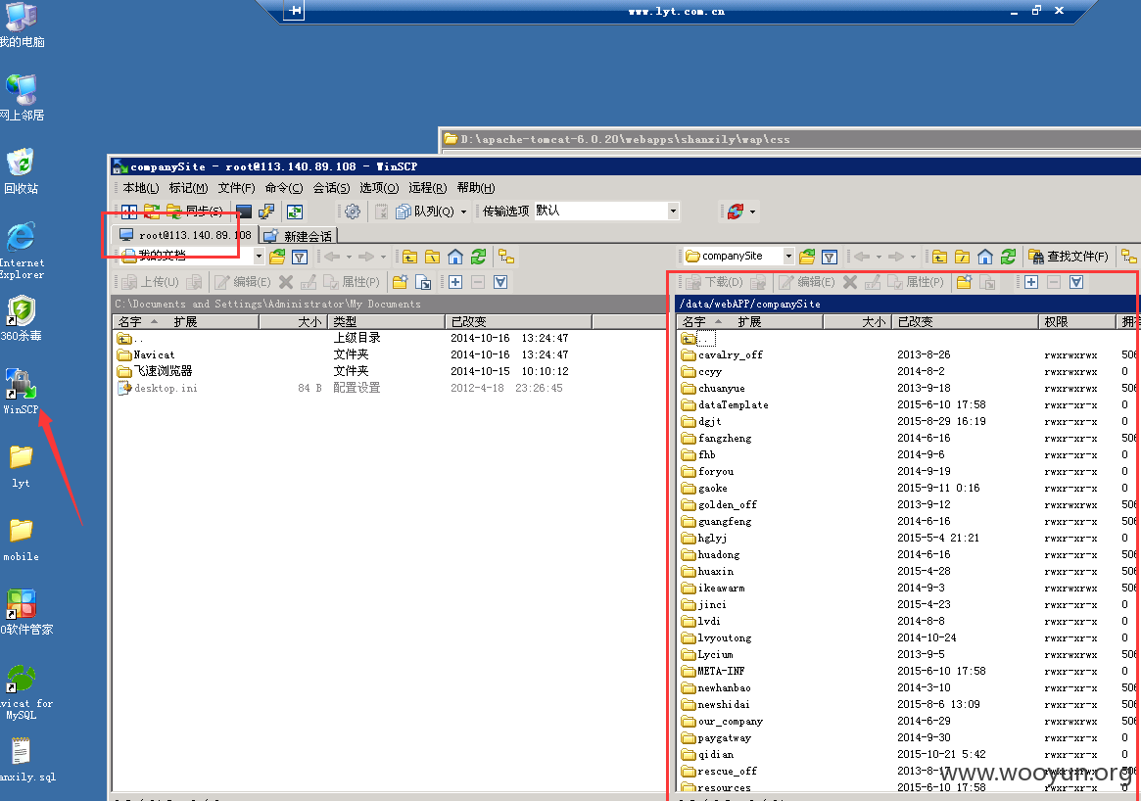The image size is (1141, 801).
Task: Open the 新建会话 new session tab
Action: tap(299, 236)
